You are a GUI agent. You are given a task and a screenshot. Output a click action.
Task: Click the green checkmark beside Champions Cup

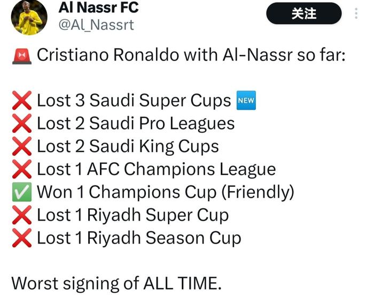point(22,192)
